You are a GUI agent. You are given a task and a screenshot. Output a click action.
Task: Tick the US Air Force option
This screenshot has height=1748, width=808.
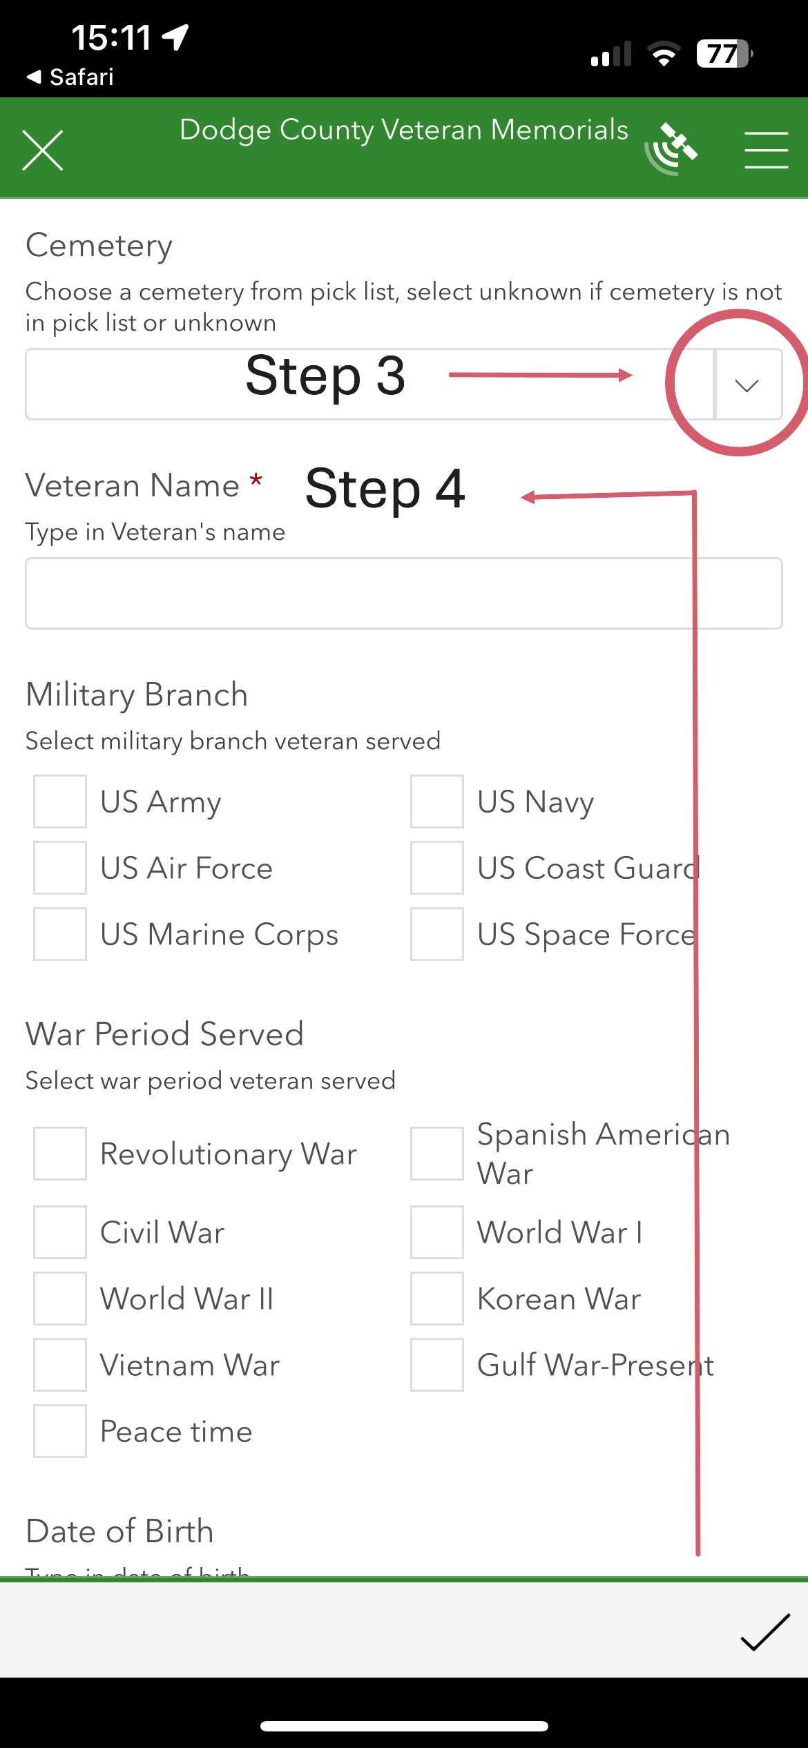click(60, 868)
